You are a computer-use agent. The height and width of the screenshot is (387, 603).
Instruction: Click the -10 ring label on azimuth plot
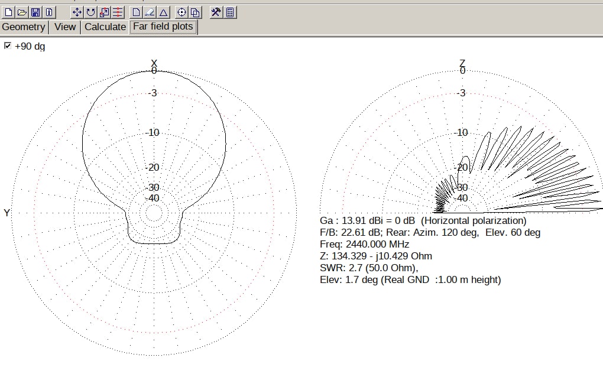[x=153, y=132]
